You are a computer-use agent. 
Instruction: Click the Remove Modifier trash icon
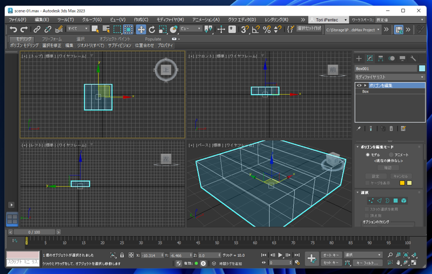(391, 129)
